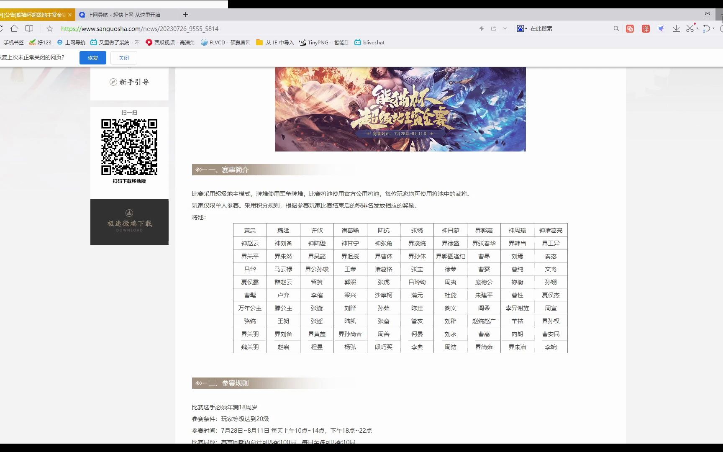Click the scissors screenshot tool icon
The width and height of the screenshot is (723, 452).
click(690, 28)
